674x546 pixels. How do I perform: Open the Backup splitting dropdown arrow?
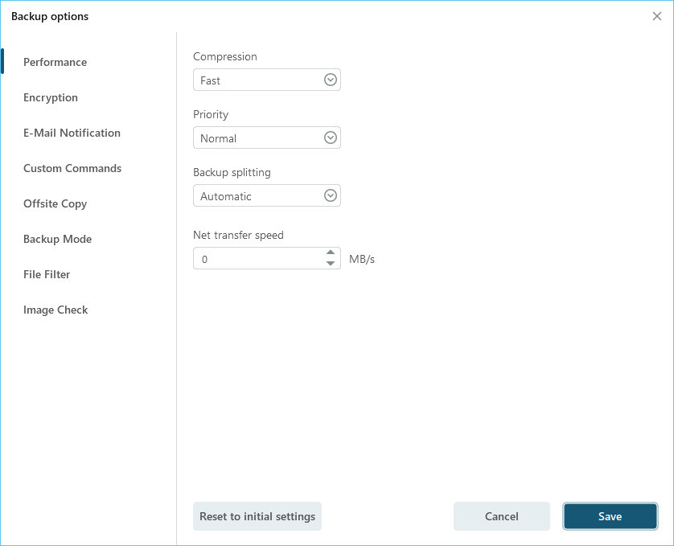tap(330, 195)
